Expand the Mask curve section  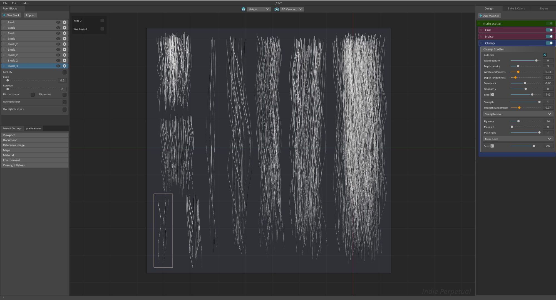point(518,139)
